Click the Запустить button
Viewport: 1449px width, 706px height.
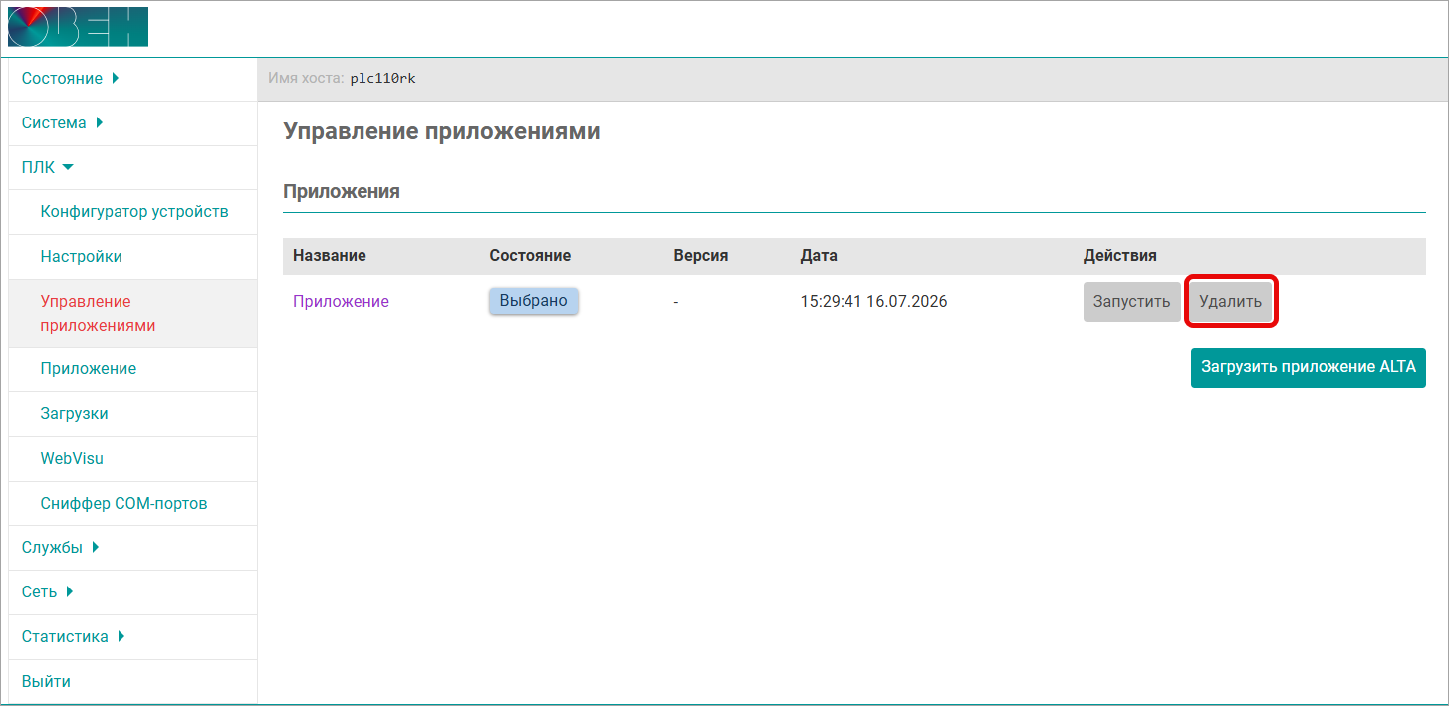point(1132,302)
